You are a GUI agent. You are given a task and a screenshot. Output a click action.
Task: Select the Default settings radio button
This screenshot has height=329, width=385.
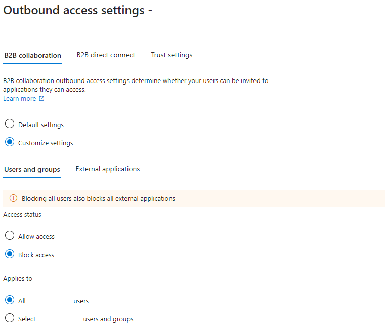point(10,124)
